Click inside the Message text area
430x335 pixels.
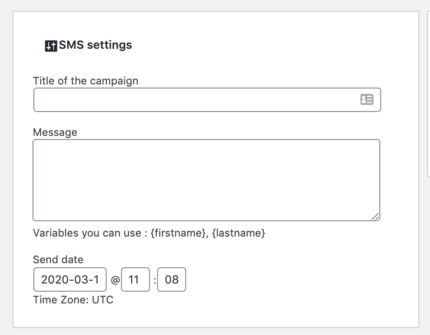[x=206, y=180]
